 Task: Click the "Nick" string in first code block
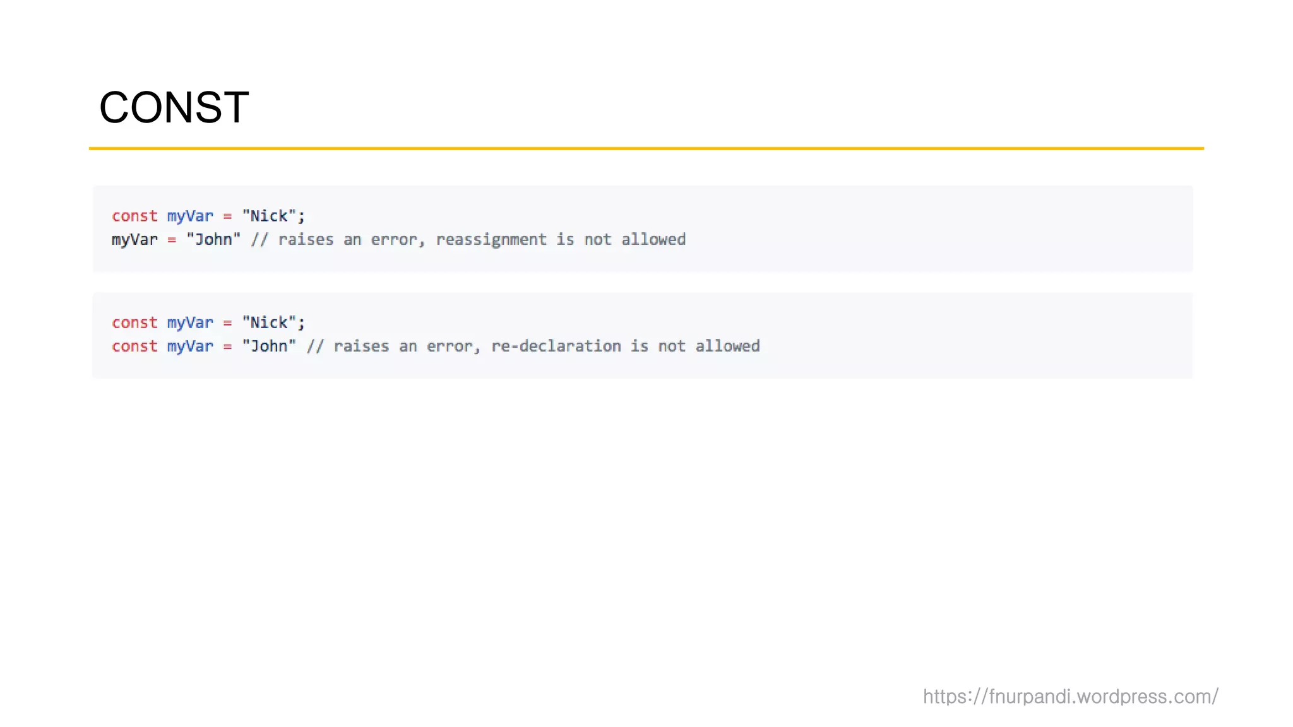tap(269, 216)
